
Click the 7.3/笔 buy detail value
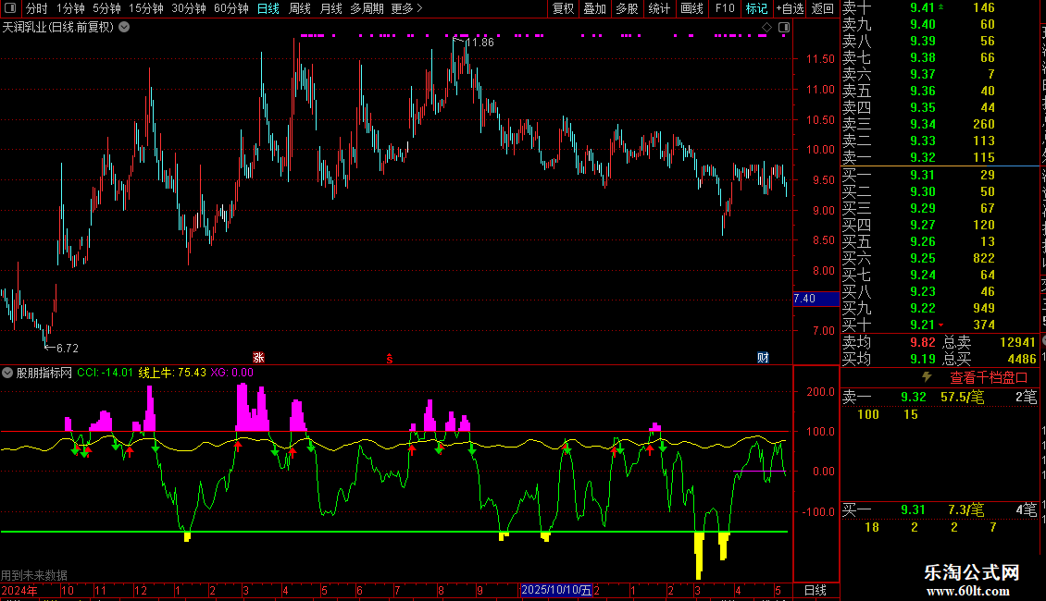coord(966,510)
